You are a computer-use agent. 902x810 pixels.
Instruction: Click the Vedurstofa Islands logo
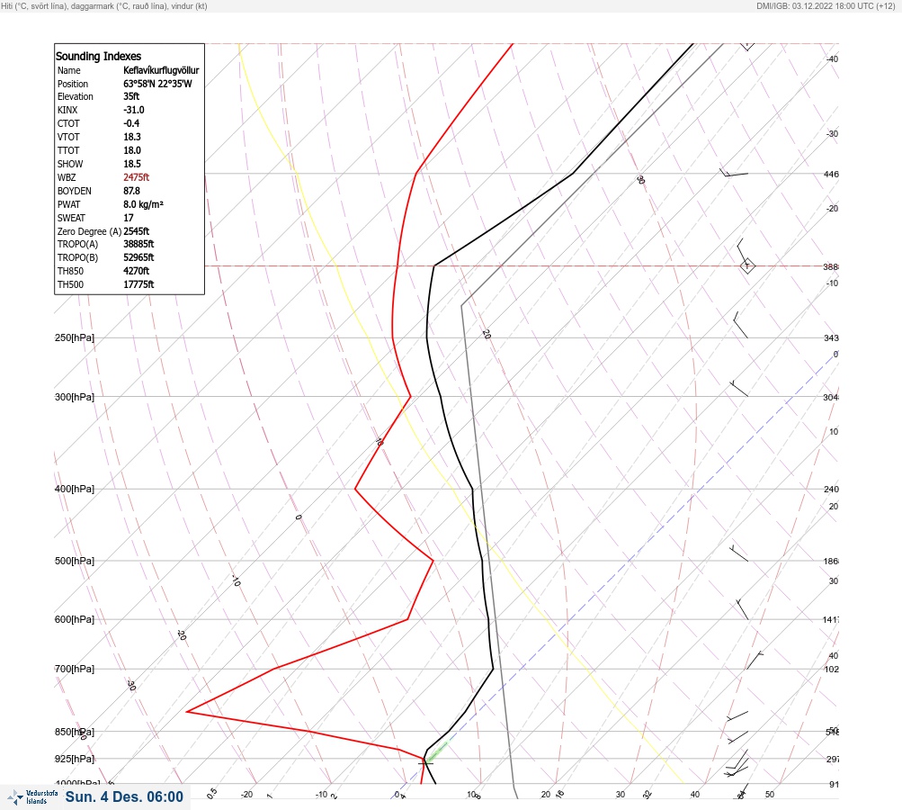(x=32, y=797)
